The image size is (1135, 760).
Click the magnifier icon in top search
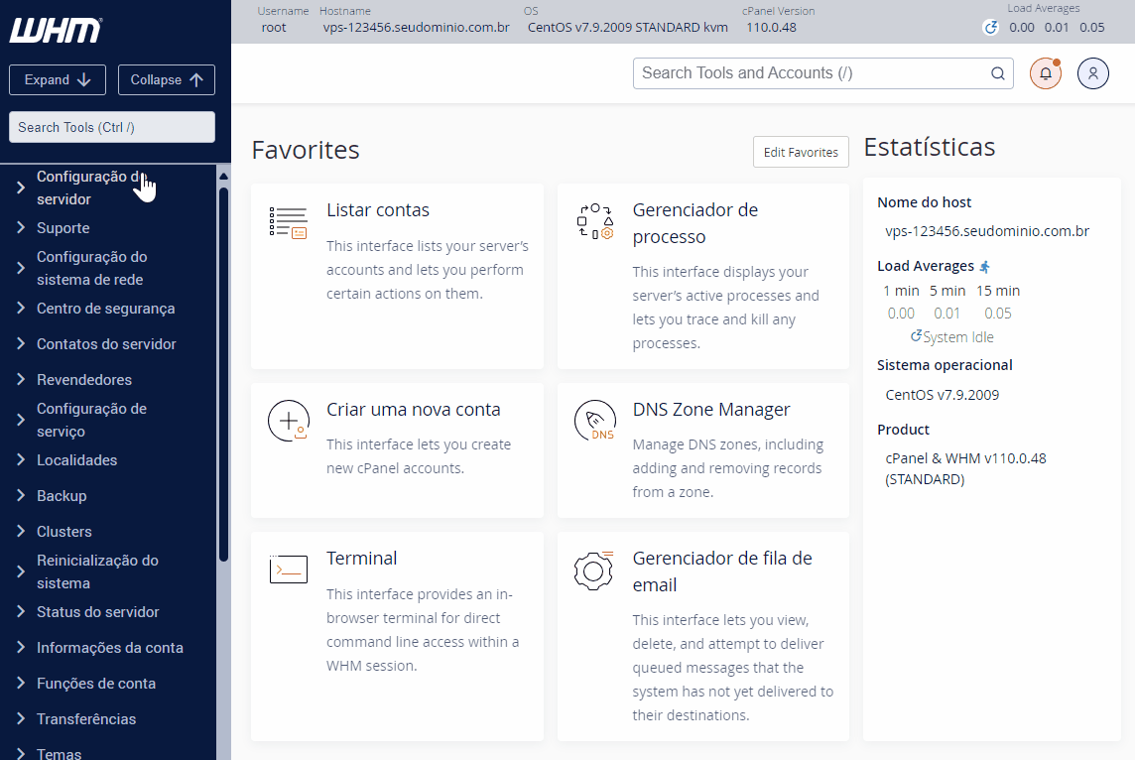click(x=997, y=73)
